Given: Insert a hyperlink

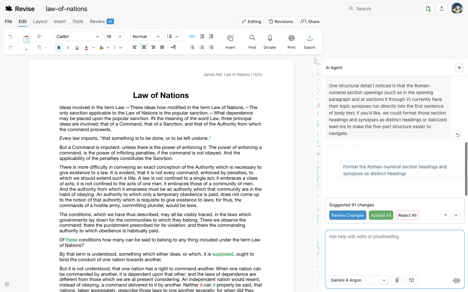Looking at the screenshot, I should [x=192, y=36].
